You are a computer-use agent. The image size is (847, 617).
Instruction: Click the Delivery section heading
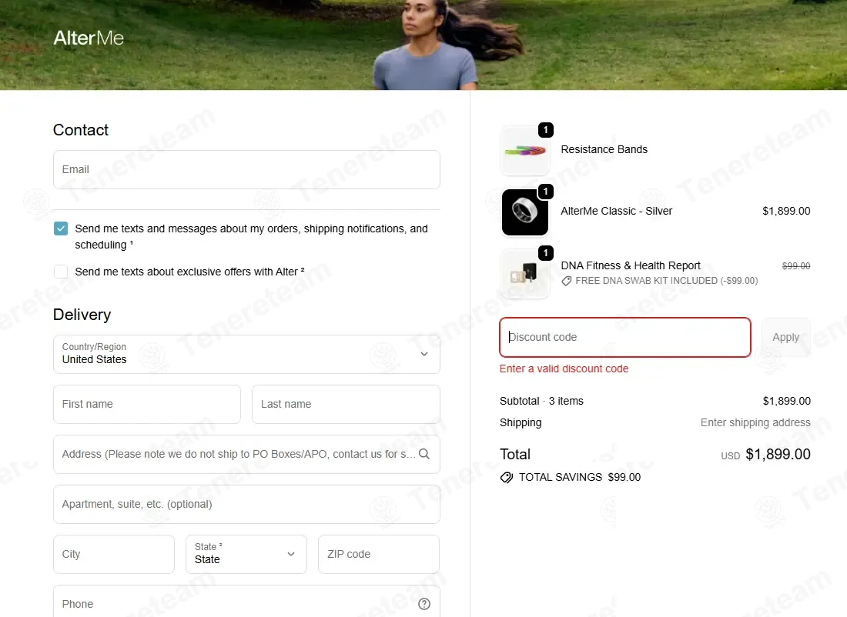[x=82, y=315]
